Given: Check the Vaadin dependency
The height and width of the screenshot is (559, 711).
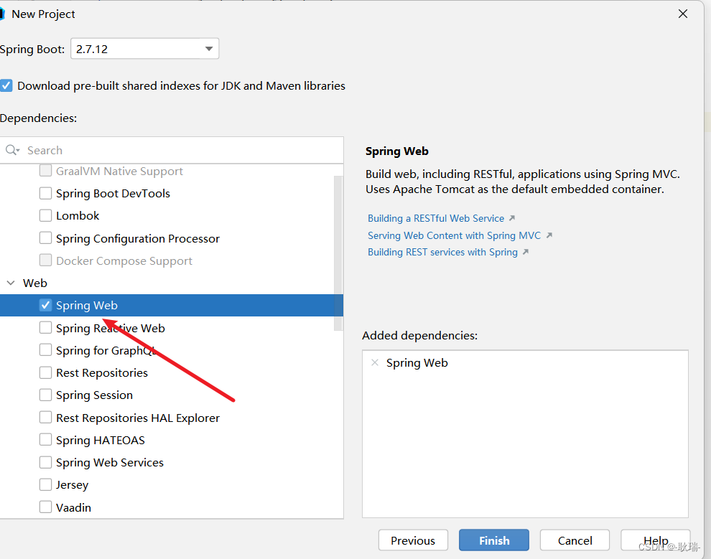Looking at the screenshot, I should 45,507.
